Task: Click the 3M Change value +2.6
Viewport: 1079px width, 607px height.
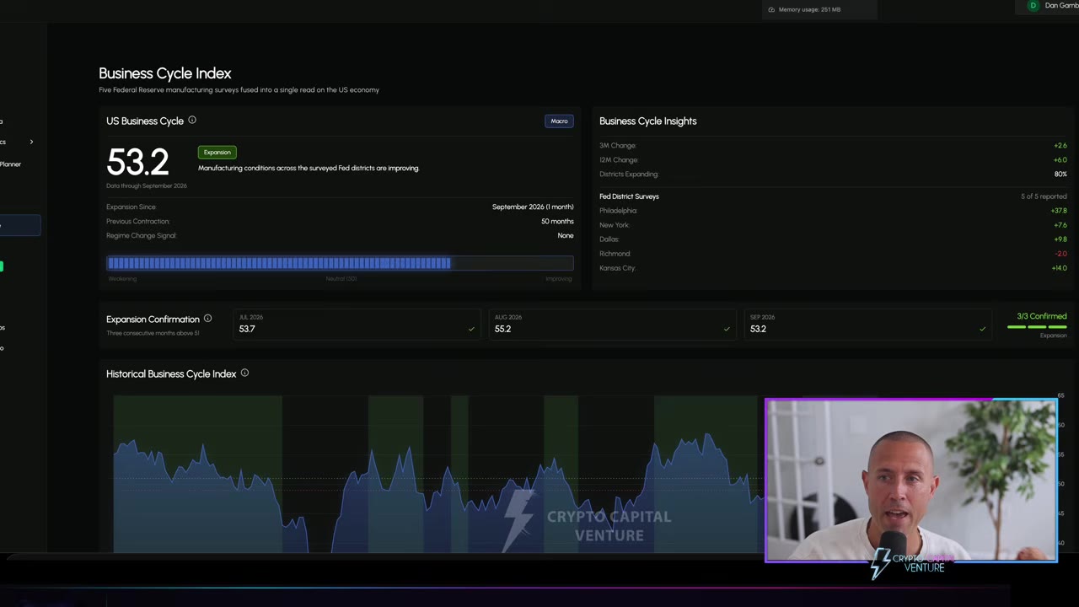Action: 1060,146
